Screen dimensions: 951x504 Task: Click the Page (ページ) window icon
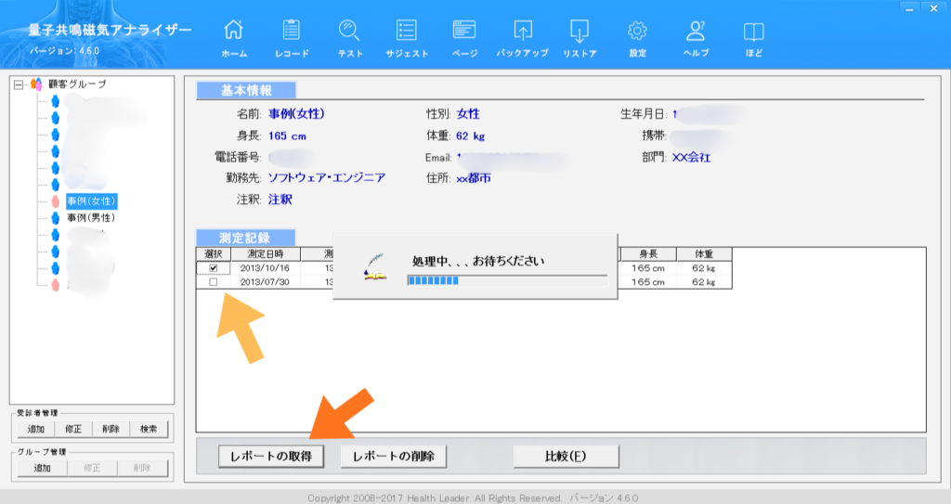click(x=464, y=32)
